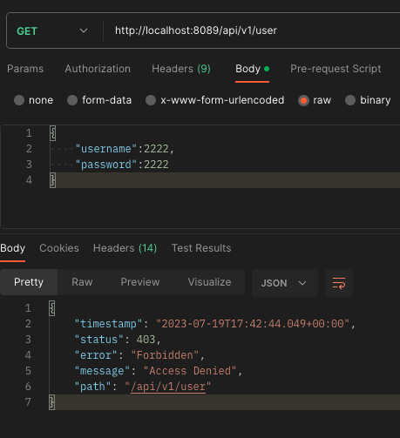Image resolution: width=400 pixels, height=438 pixels.
Task: Switch to the Params tab
Action: pyautogui.click(x=25, y=69)
